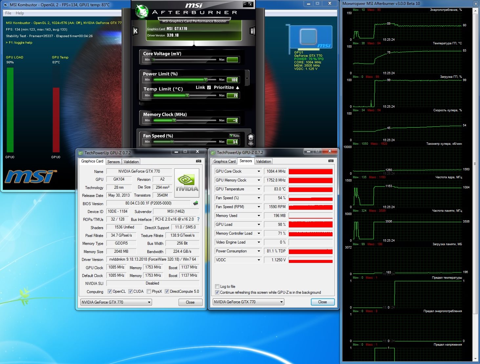
Task: Uncheck the Link checkbox in Afterburner
Action: 209,87
